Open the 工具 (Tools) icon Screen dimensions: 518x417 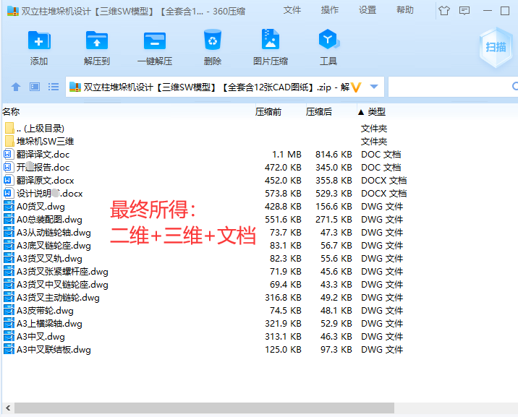tap(328, 39)
